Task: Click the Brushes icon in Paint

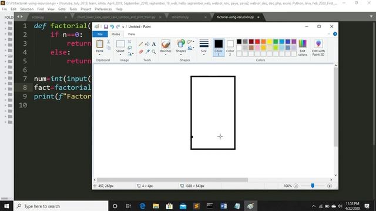Action: [x=166, y=44]
